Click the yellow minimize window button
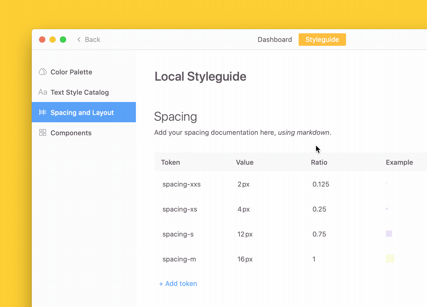The height and width of the screenshot is (307, 427). (x=53, y=40)
